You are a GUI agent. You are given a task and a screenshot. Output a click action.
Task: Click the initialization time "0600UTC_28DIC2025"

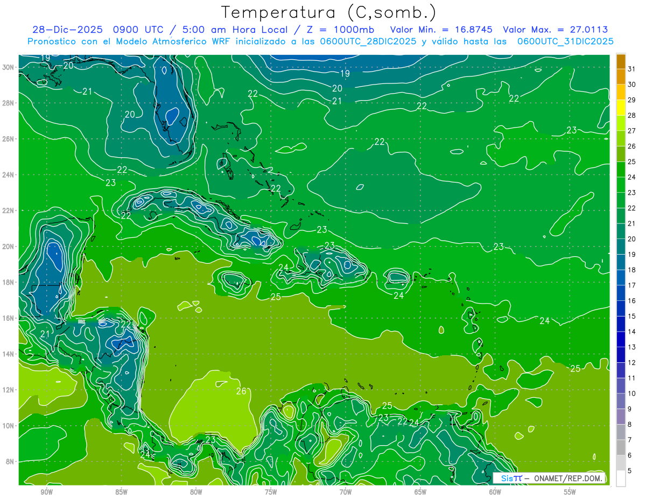click(368, 41)
